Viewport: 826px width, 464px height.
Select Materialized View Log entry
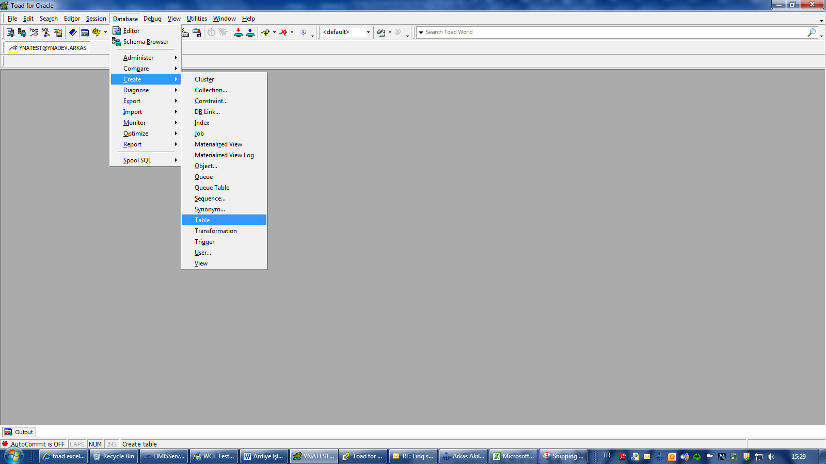pyautogui.click(x=224, y=155)
